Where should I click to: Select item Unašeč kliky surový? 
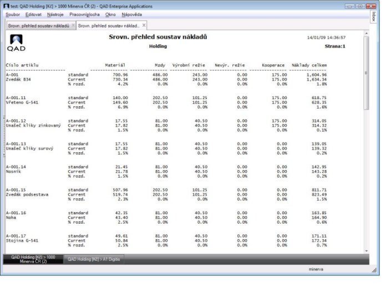30,148
